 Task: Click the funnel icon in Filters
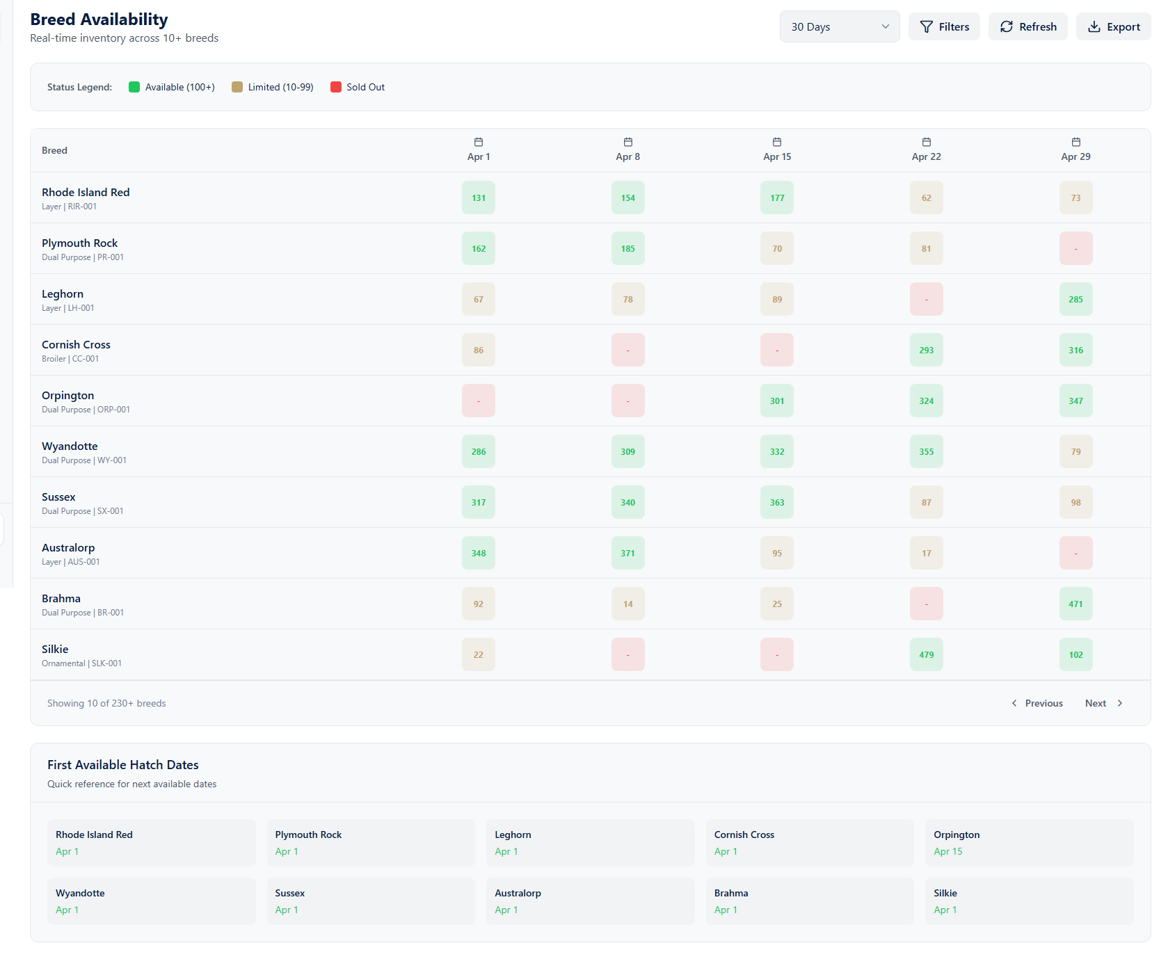pos(926,27)
